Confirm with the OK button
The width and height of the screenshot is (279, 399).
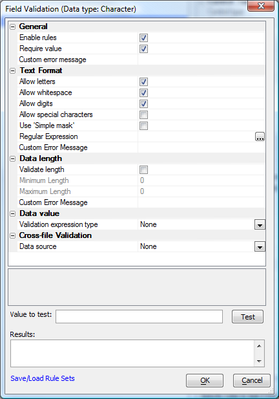pyautogui.click(x=205, y=380)
